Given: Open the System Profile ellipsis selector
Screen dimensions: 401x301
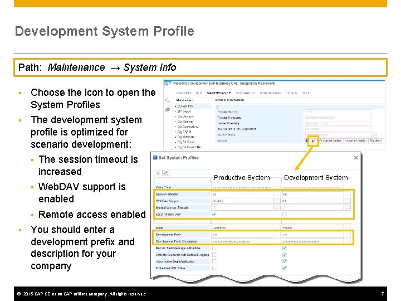Looking at the screenshot, I should pos(374,135).
